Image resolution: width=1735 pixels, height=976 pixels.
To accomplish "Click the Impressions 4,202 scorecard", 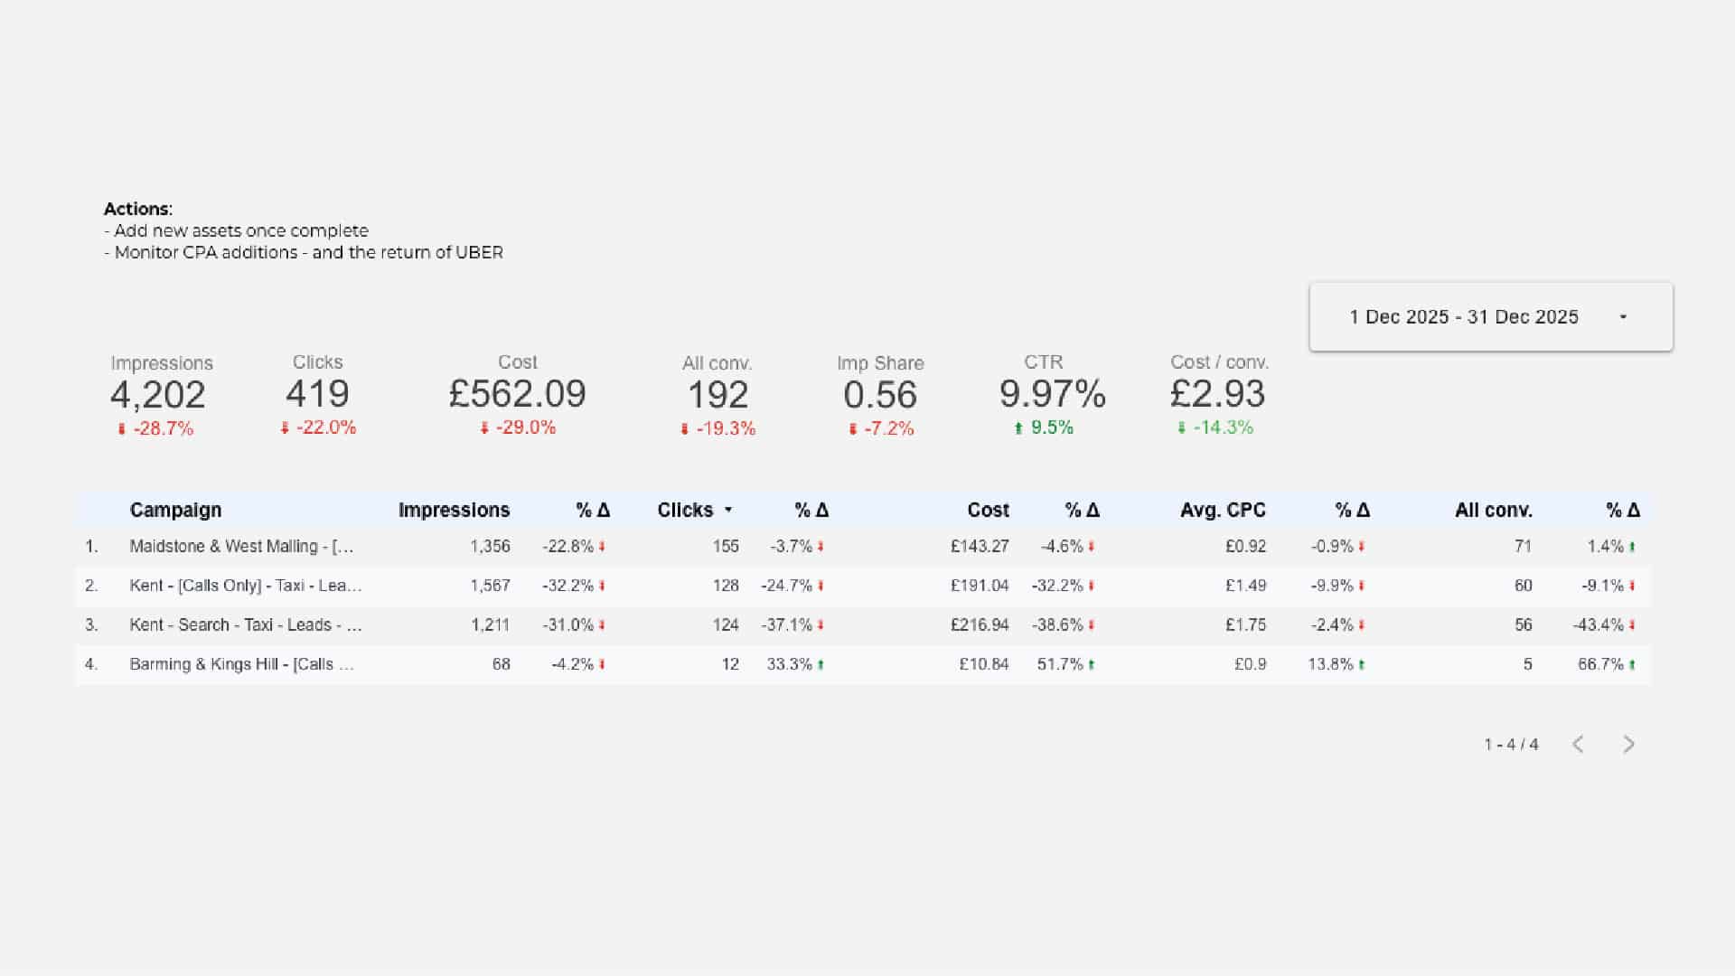I will (x=158, y=395).
